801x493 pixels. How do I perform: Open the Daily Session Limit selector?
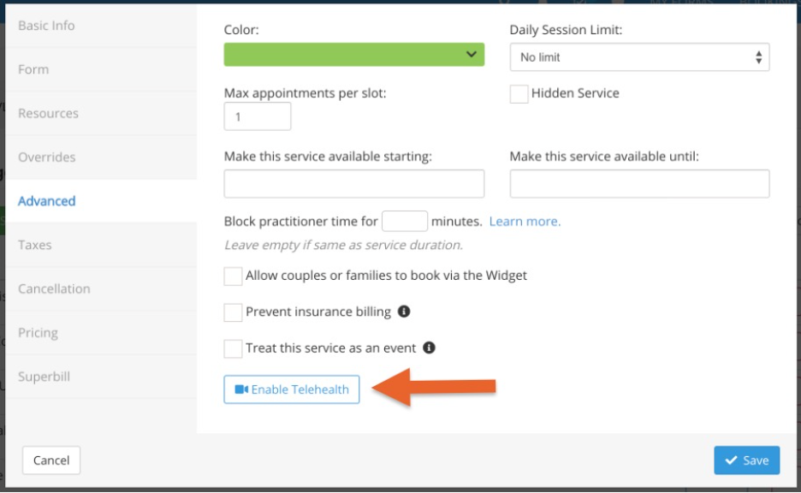[x=638, y=56]
